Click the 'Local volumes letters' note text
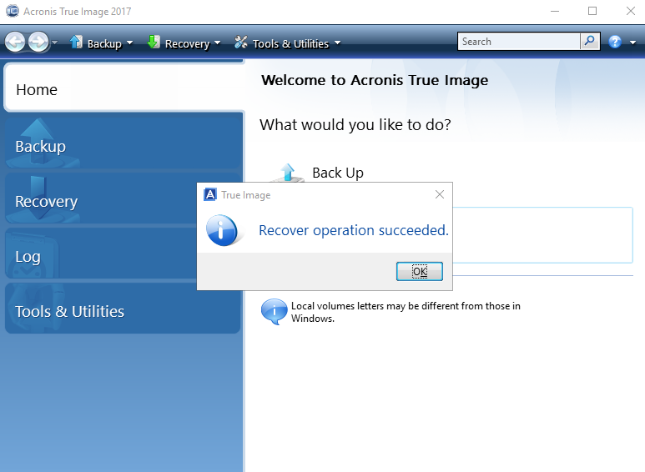This screenshot has height=472, width=645. click(406, 312)
